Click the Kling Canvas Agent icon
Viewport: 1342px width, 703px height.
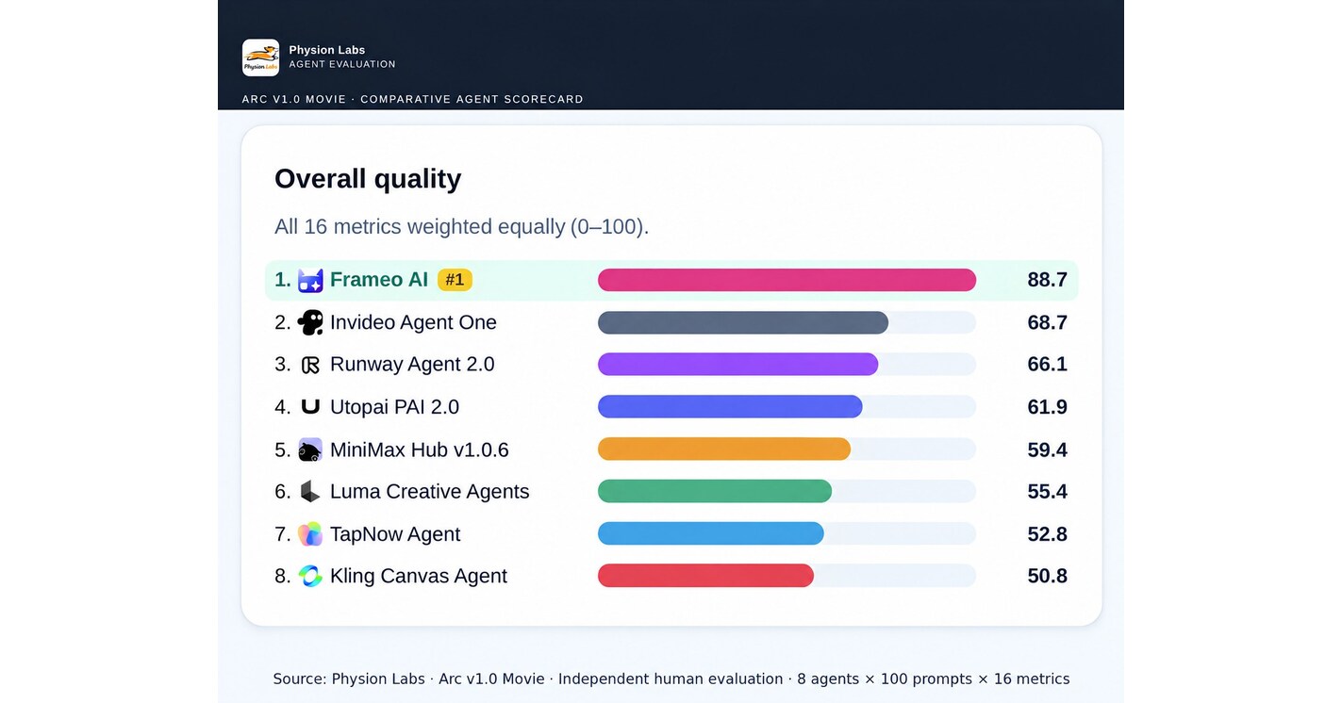(310, 576)
